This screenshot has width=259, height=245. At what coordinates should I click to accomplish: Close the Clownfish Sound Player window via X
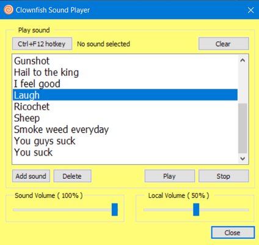pyautogui.click(x=250, y=10)
